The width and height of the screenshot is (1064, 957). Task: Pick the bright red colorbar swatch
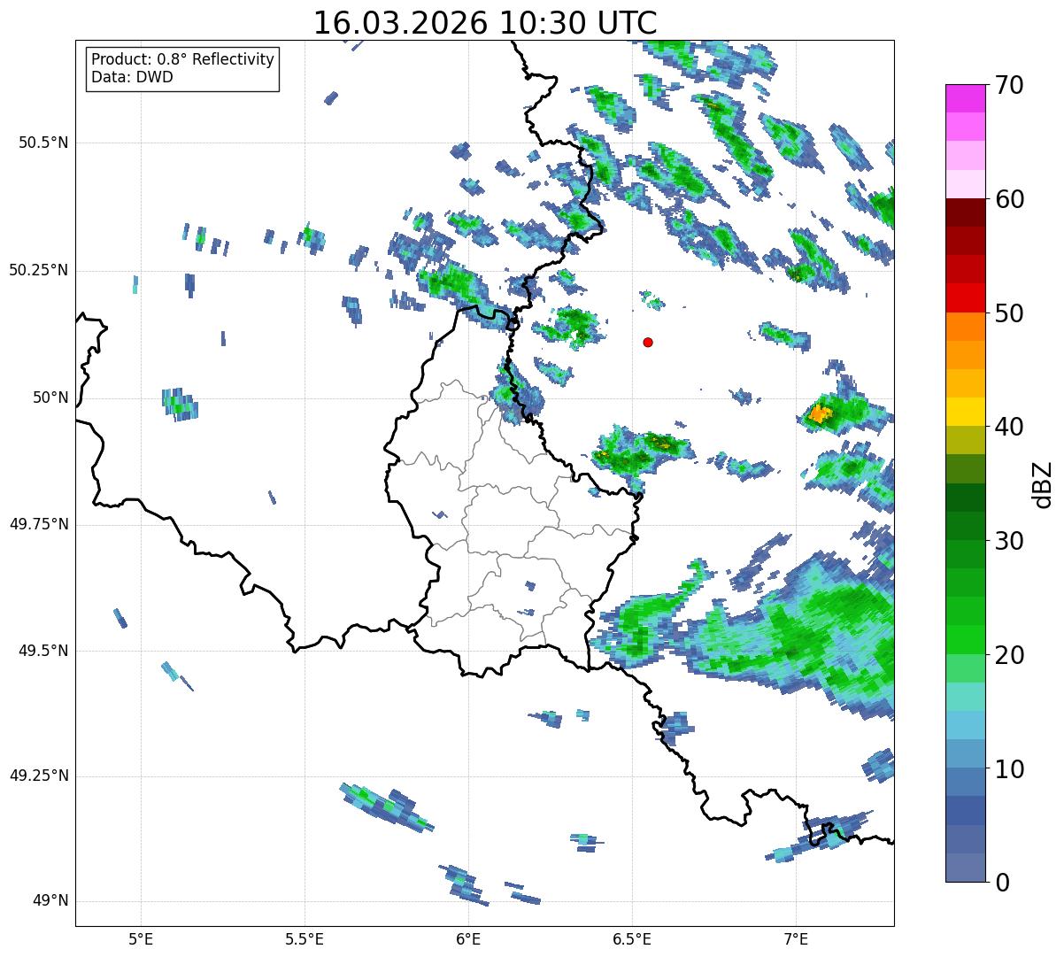point(966,298)
